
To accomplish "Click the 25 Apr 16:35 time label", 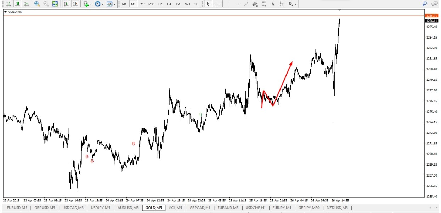I will [259, 200].
